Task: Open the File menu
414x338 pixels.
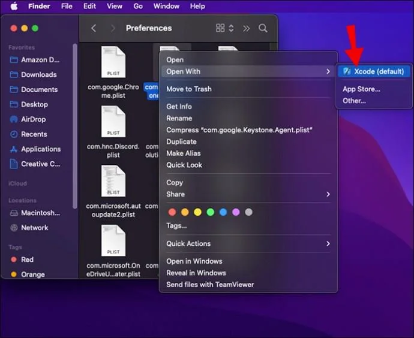Action: [x=67, y=6]
